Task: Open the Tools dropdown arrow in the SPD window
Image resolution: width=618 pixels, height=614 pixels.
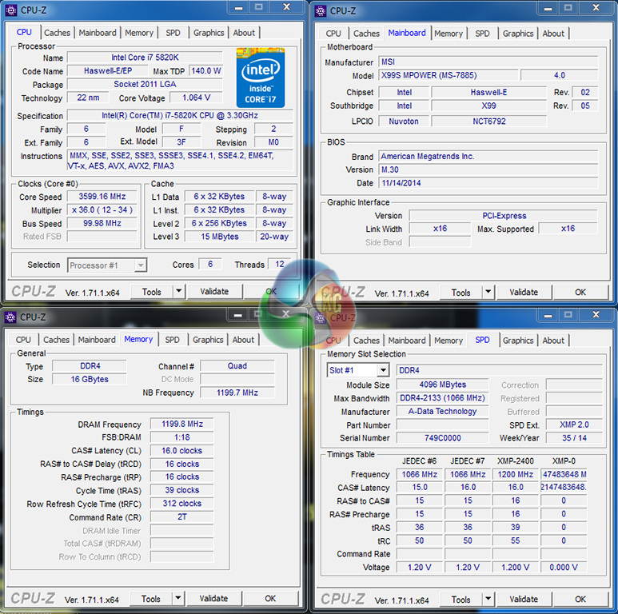Action: coord(488,599)
